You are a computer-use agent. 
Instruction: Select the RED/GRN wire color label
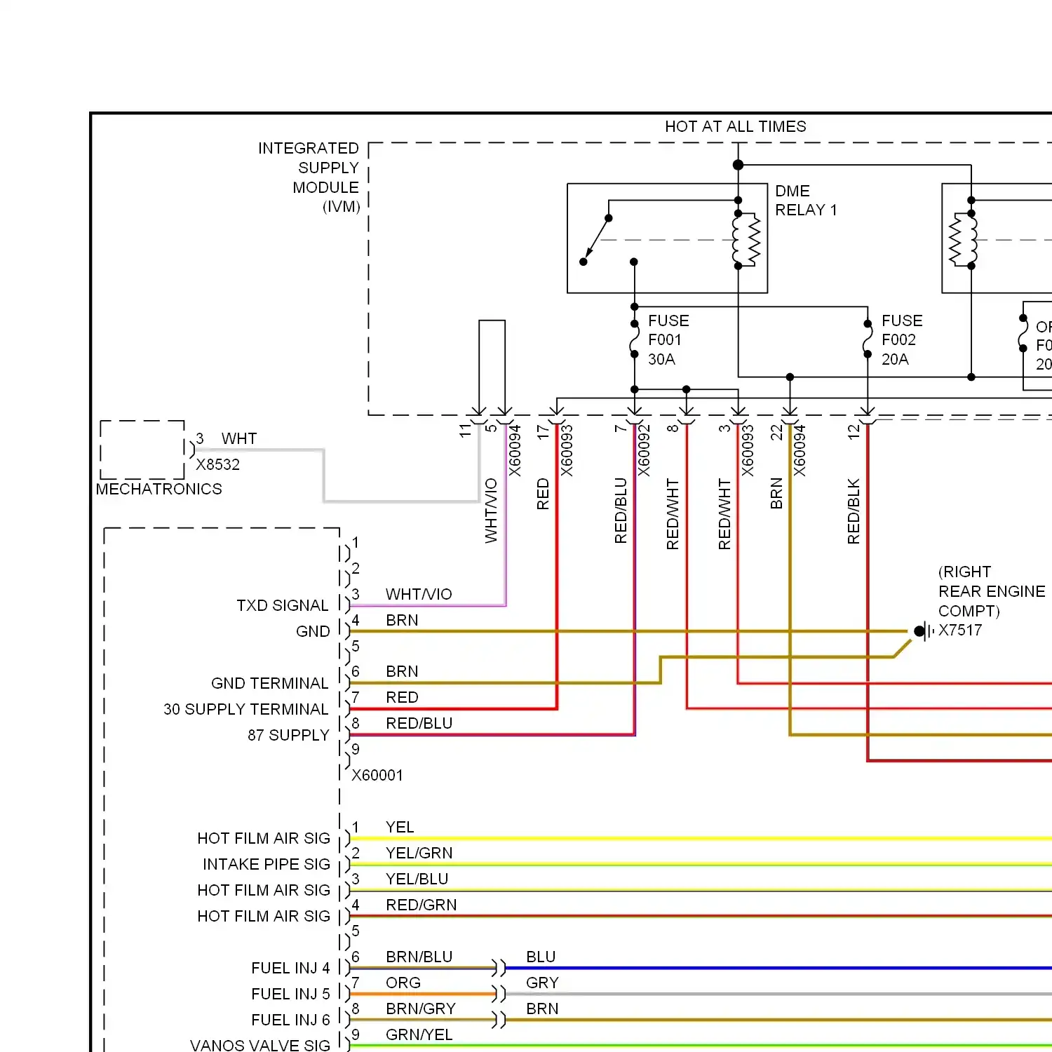(422, 905)
